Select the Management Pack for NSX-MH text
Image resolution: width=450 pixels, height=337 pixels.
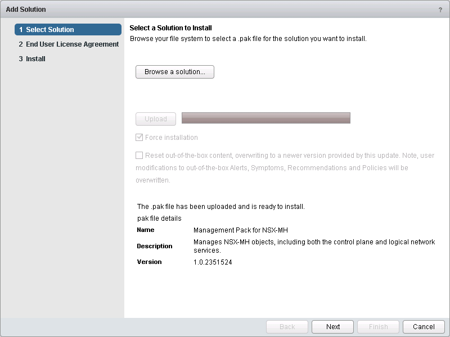click(241, 230)
